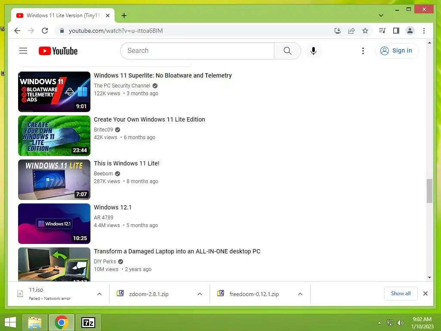Select the Windows 11 Lite Version tab
The width and height of the screenshot is (441, 331).
tap(63, 16)
